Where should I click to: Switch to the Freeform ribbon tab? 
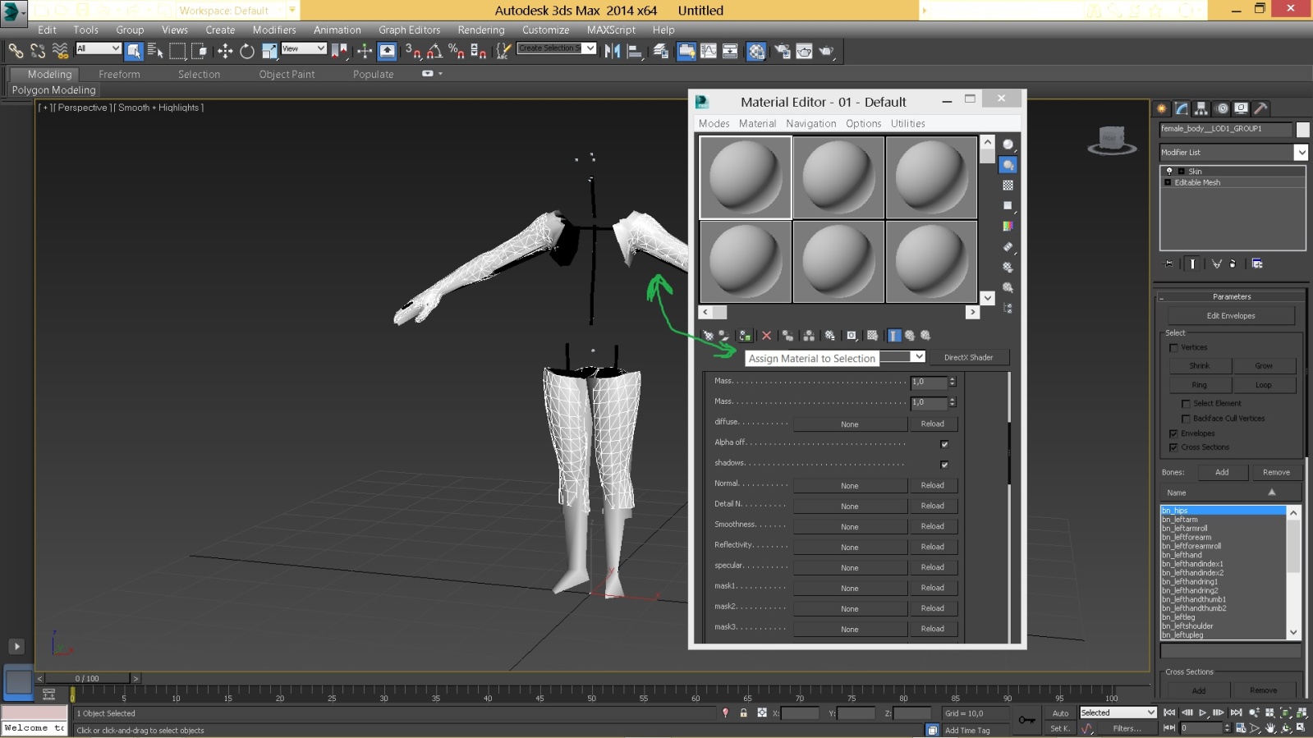click(119, 74)
